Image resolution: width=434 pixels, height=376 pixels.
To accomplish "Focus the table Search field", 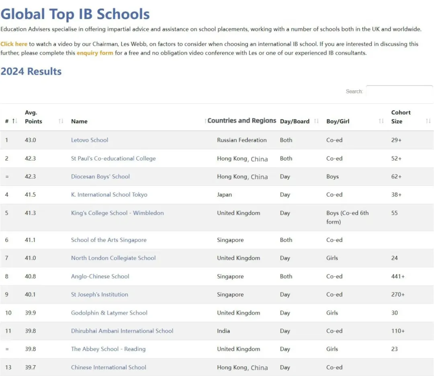I will pyautogui.click(x=399, y=91).
